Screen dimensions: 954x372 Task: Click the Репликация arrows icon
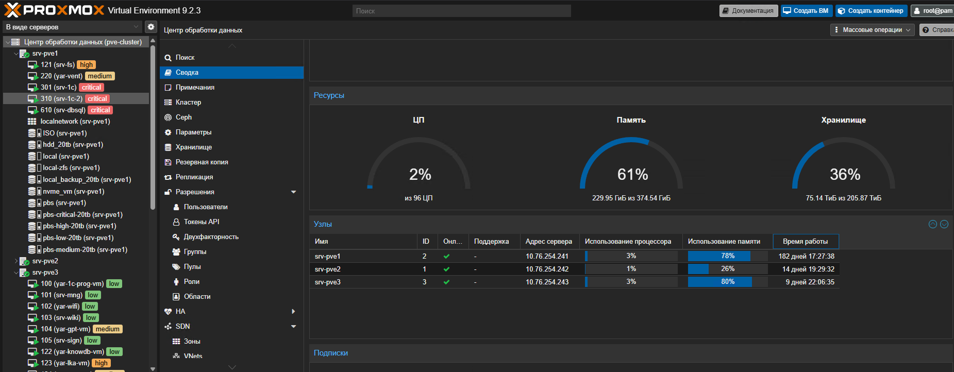tap(168, 177)
